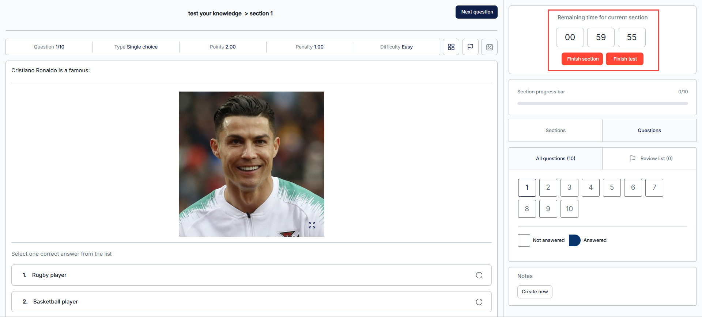This screenshot has height=317, width=702.
Task: Select the Rugby player radio button
Action: (x=479, y=275)
